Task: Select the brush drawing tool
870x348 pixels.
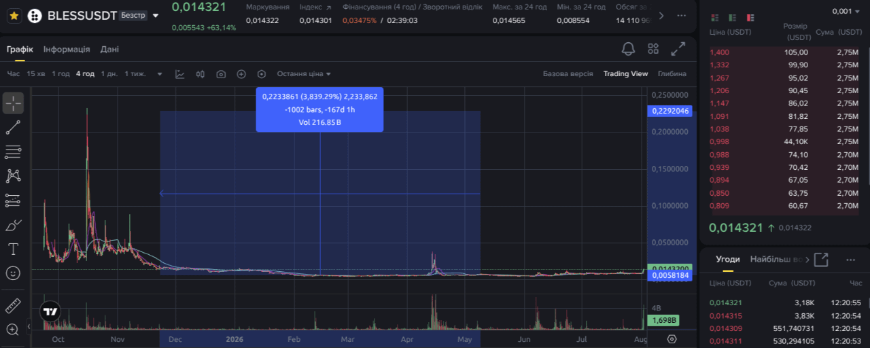Action: [13, 224]
